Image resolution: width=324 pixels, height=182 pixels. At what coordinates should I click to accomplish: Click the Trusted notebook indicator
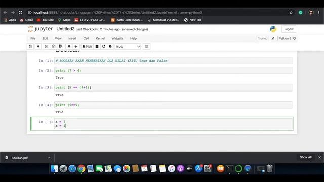[263, 38]
